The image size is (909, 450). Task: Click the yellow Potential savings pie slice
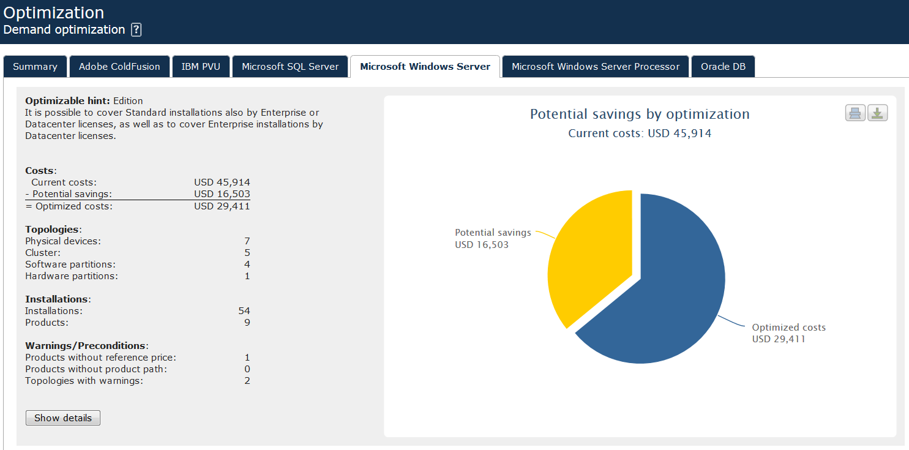click(x=588, y=257)
